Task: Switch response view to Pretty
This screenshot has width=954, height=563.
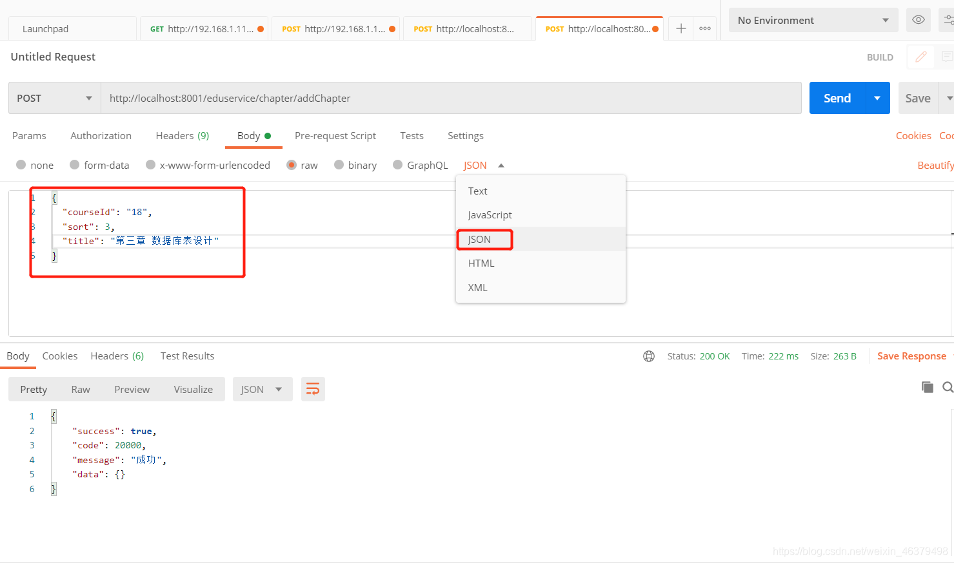Action: (x=34, y=389)
